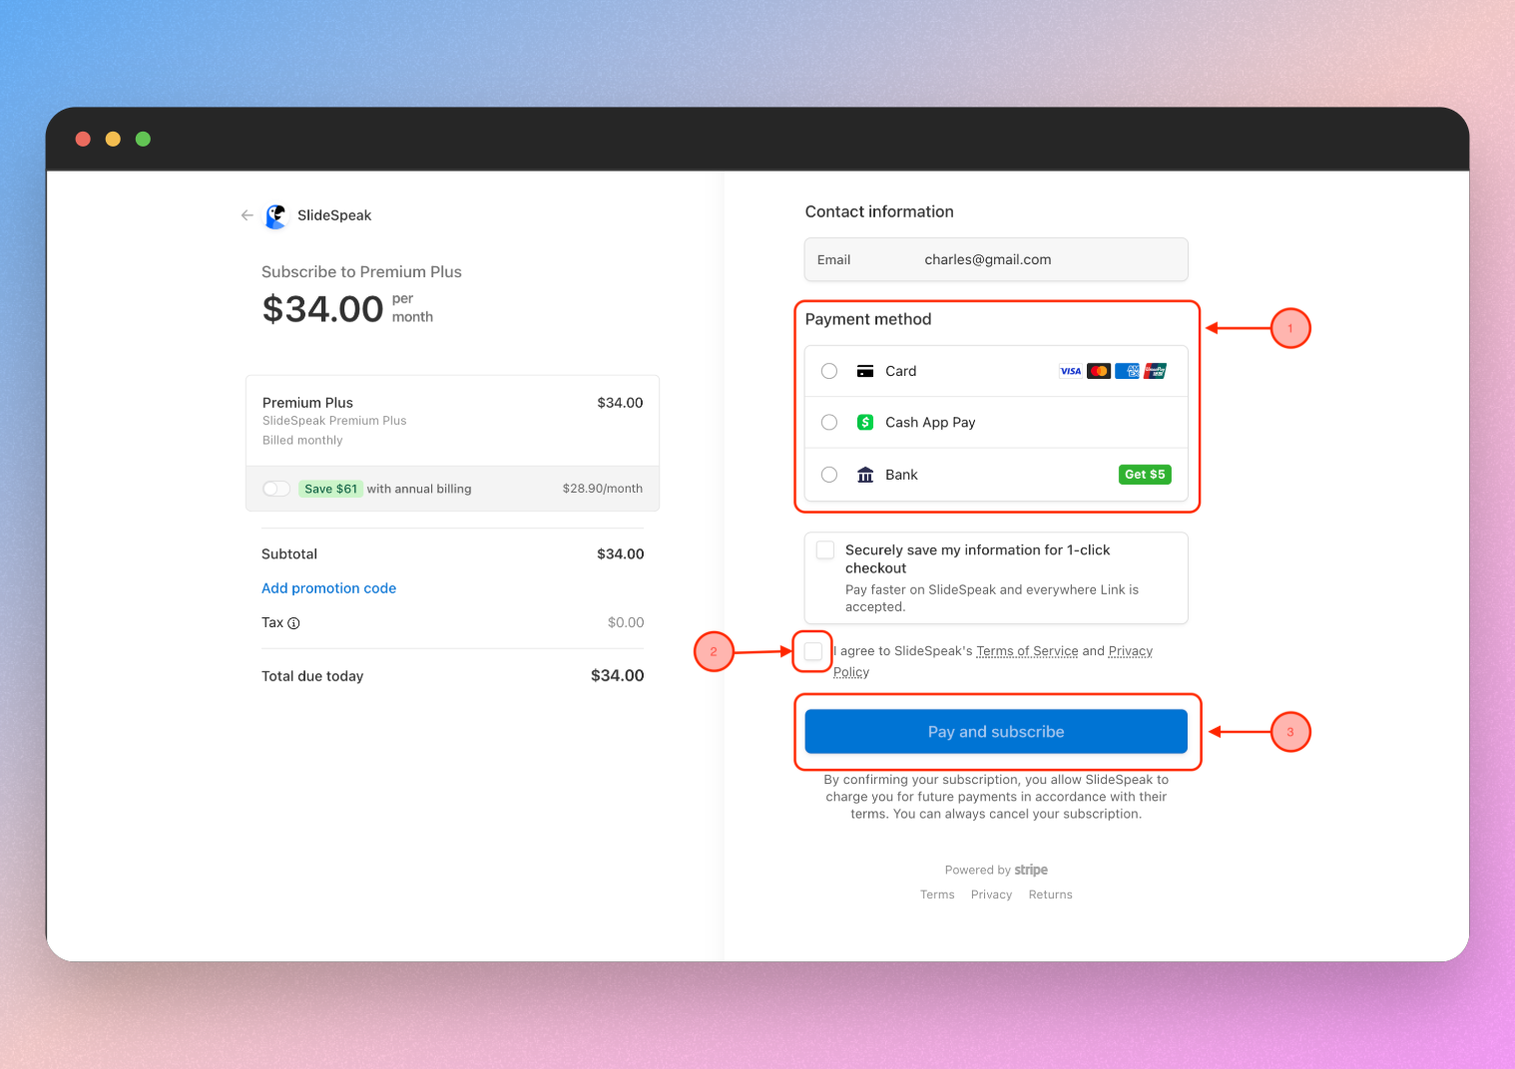Check the agree to Terms of Service box
The image size is (1515, 1069).
813,651
